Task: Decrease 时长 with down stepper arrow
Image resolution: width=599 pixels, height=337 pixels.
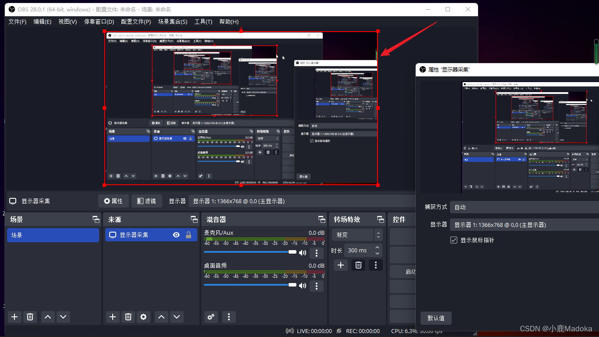Action: click(x=377, y=254)
